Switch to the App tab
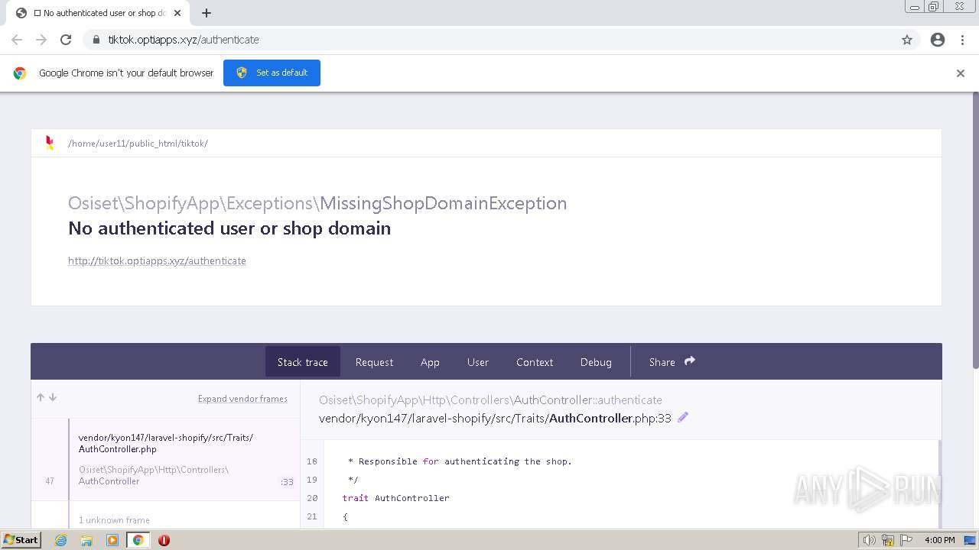The width and height of the screenshot is (979, 550). 430,362
